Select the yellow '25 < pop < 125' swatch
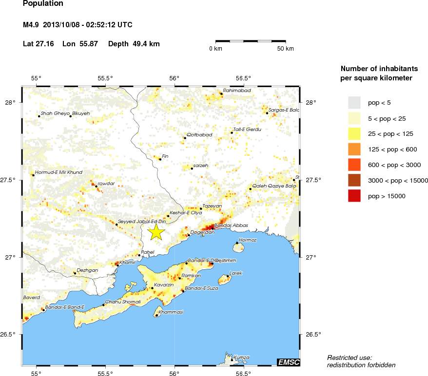Image resolution: width=428 pixels, height=376 pixels. tap(354, 133)
